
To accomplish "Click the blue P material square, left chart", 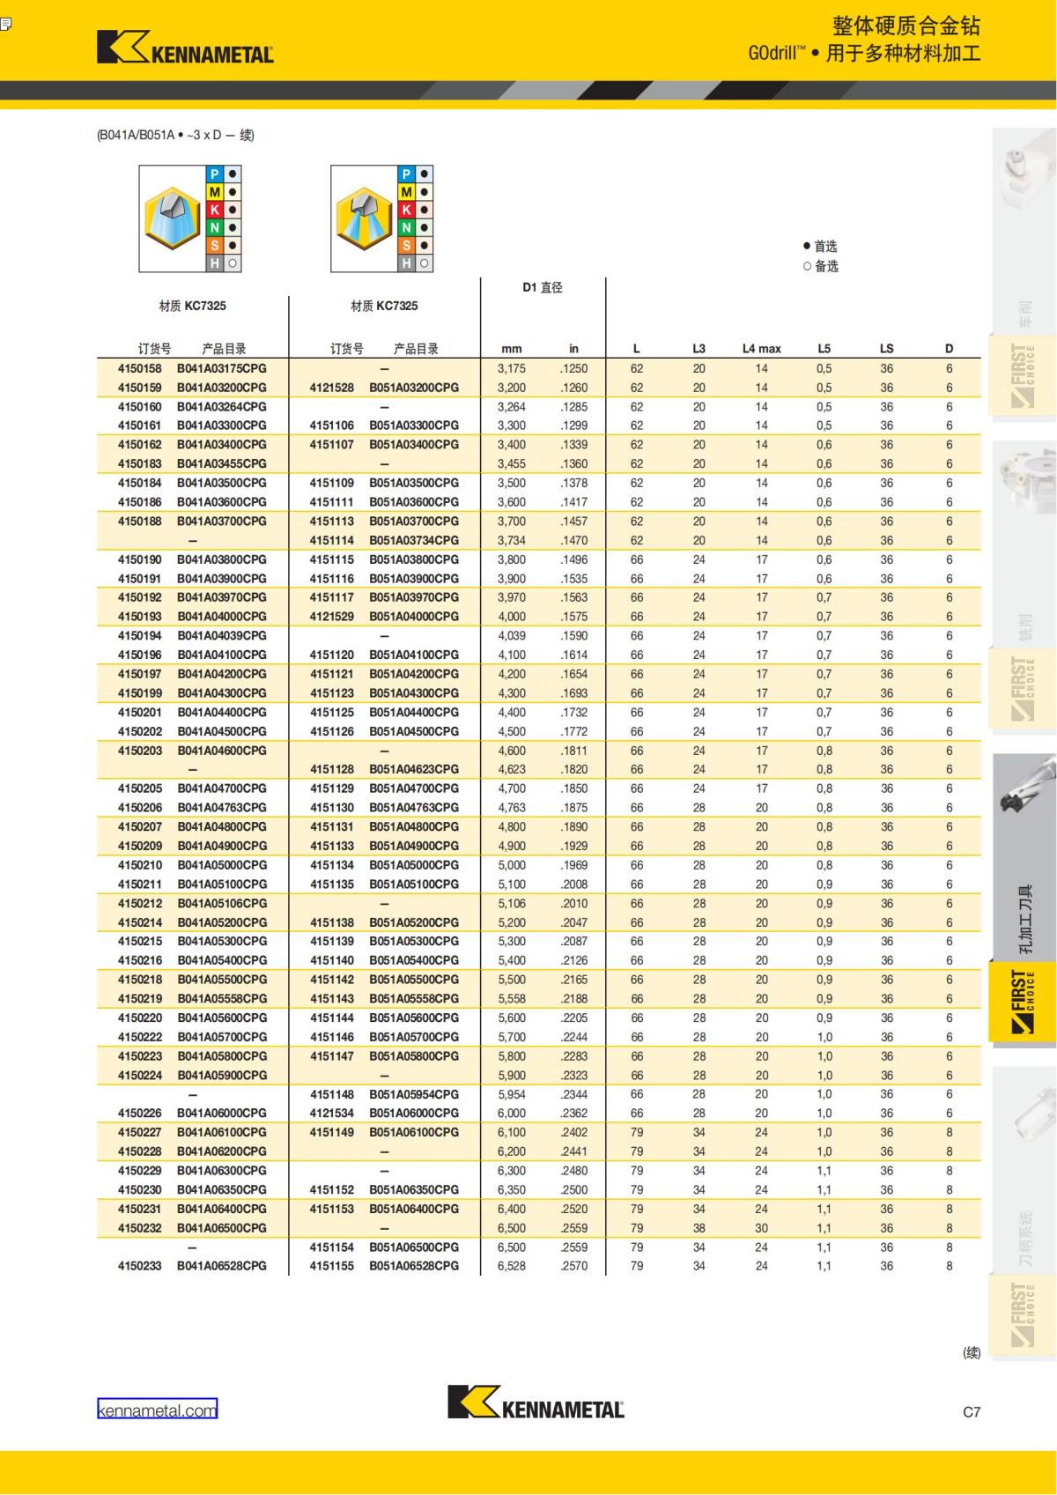I will (x=214, y=174).
